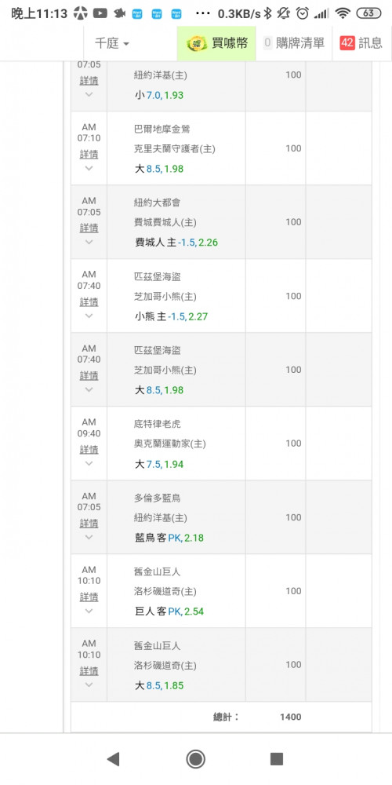The image size is (392, 785).
Task: Expand chevron under last 10:10 大8.5 row
Action: click(x=89, y=685)
